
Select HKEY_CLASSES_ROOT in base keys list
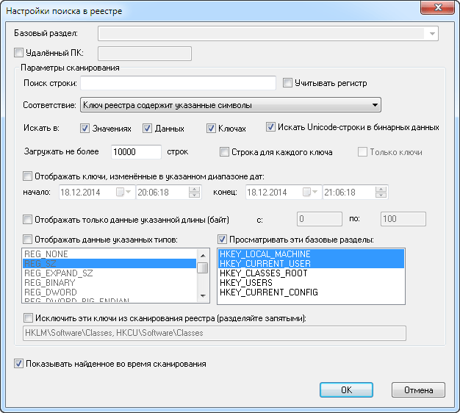311,273
